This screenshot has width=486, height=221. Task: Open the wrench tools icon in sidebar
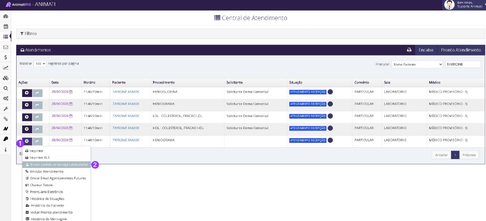[x=6, y=108]
